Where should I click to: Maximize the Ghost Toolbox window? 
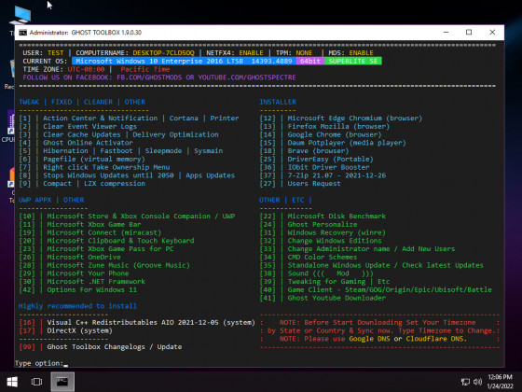pos(469,33)
